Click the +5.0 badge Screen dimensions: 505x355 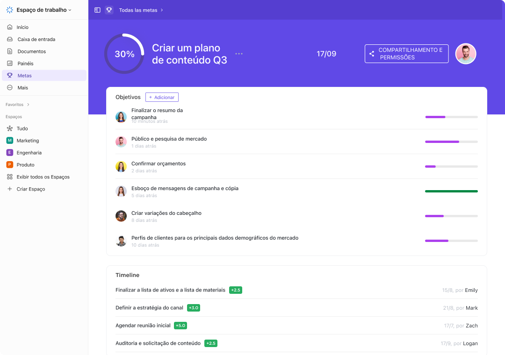click(x=180, y=326)
